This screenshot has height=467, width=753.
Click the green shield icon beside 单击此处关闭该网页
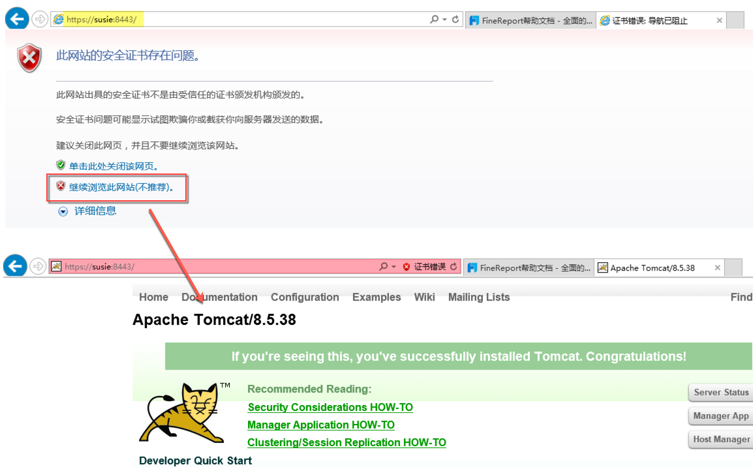[x=61, y=165]
